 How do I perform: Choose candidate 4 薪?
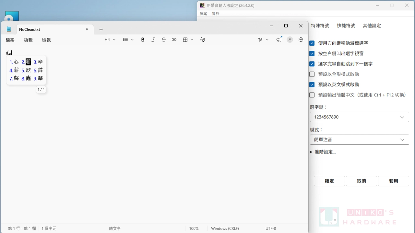click(14, 70)
